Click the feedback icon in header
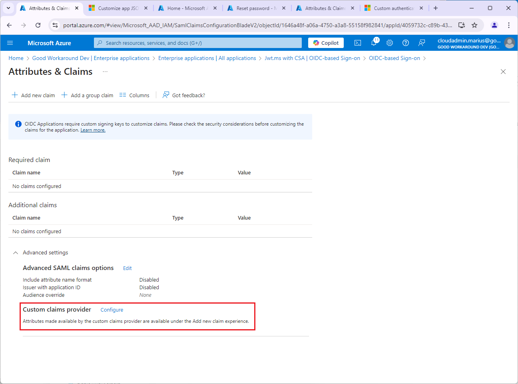518x384 pixels. pyautogui.click(x=422, y=43)
